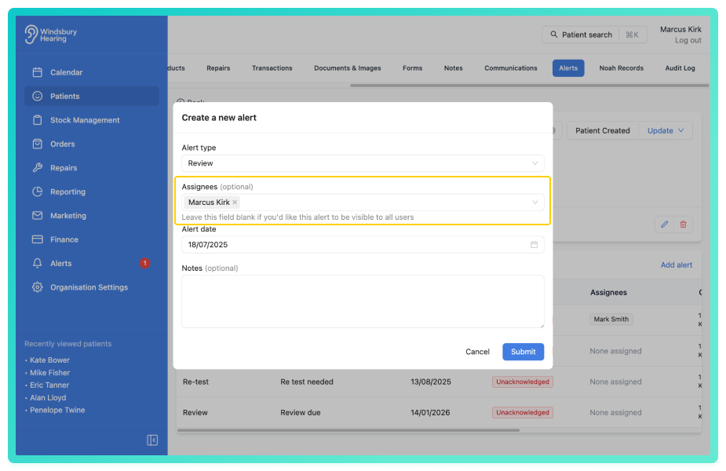Open Stock Management in the sidebar

pyautogui.click(x=91, y=120)
